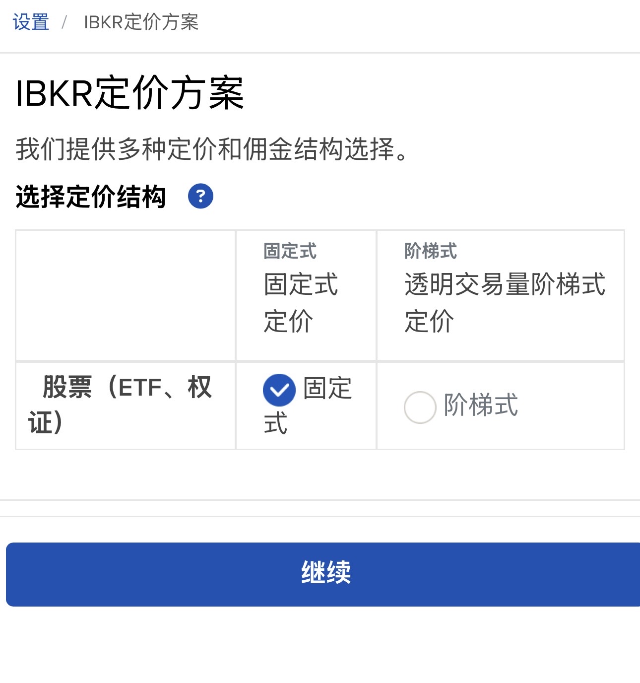Viewport: 640px width, 683px height.
Task: Click the breadcrumb slash separator
Action: pos(64,22)
